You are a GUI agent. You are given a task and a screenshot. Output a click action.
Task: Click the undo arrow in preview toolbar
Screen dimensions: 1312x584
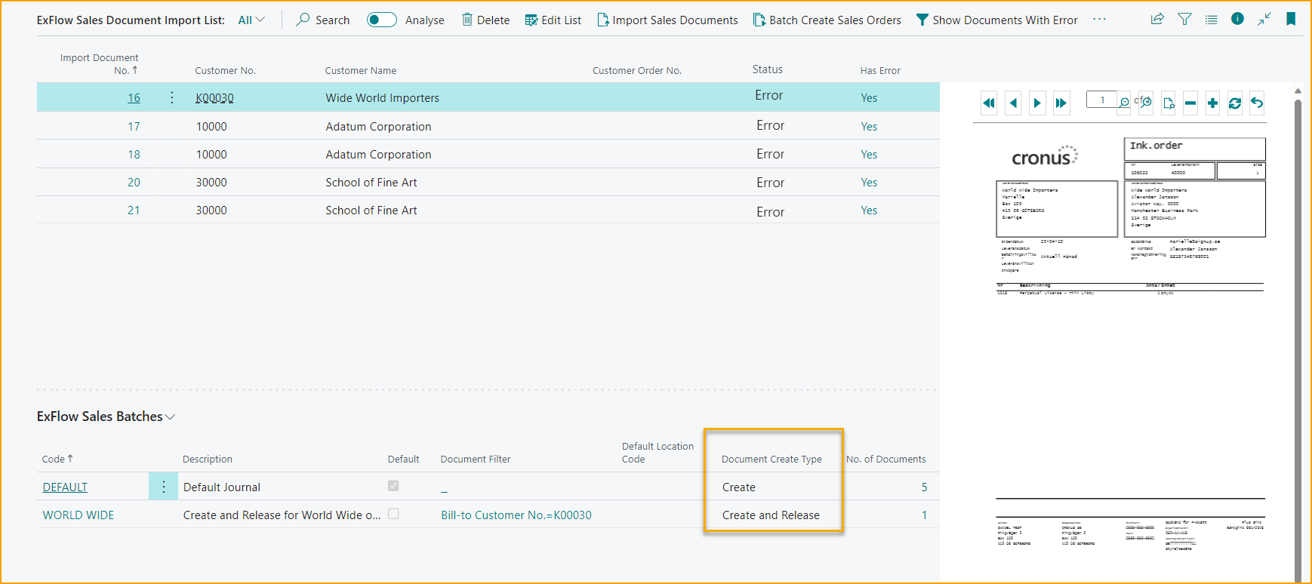click(x=1257, y=103)
